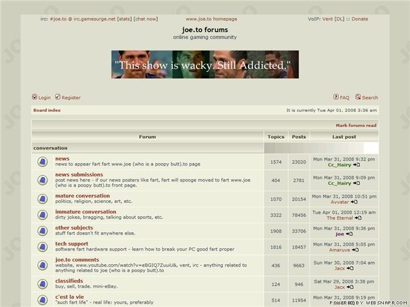
Task: Click the immature conversation forum status icon
Action: point(42,215)
